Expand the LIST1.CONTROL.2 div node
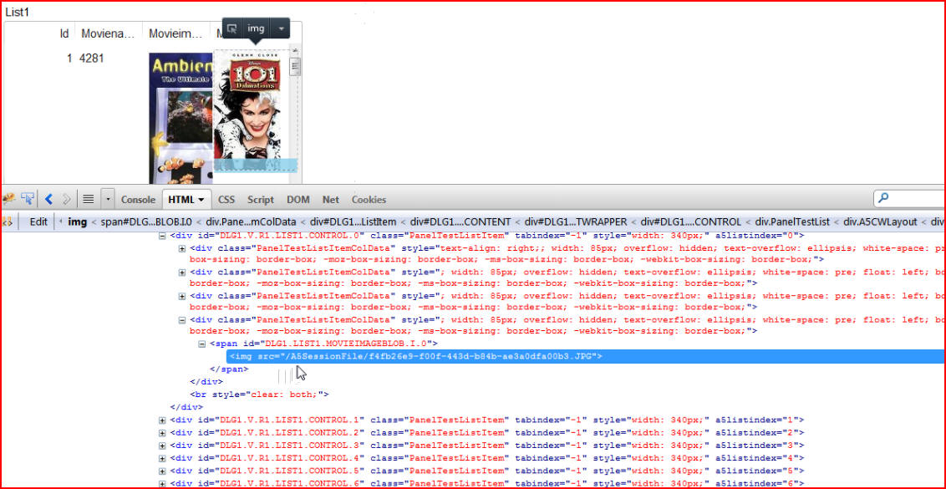 point(161,433)
